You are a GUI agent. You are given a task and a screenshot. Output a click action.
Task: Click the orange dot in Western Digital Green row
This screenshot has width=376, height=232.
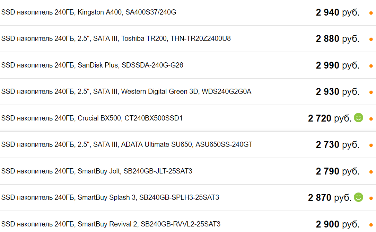click(371, 92)
